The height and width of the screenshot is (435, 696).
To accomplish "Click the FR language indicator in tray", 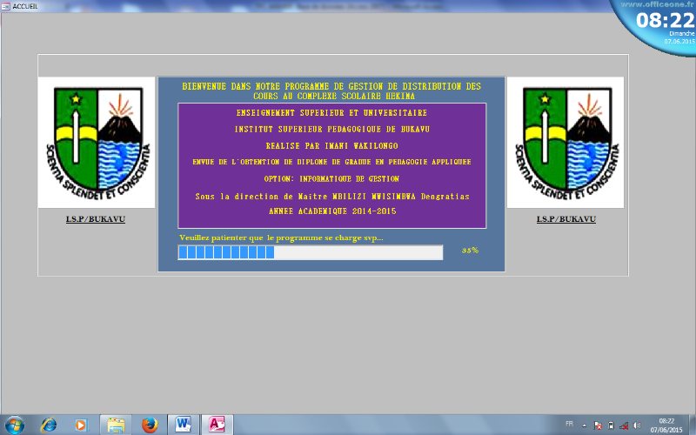I will pos(570,424).
